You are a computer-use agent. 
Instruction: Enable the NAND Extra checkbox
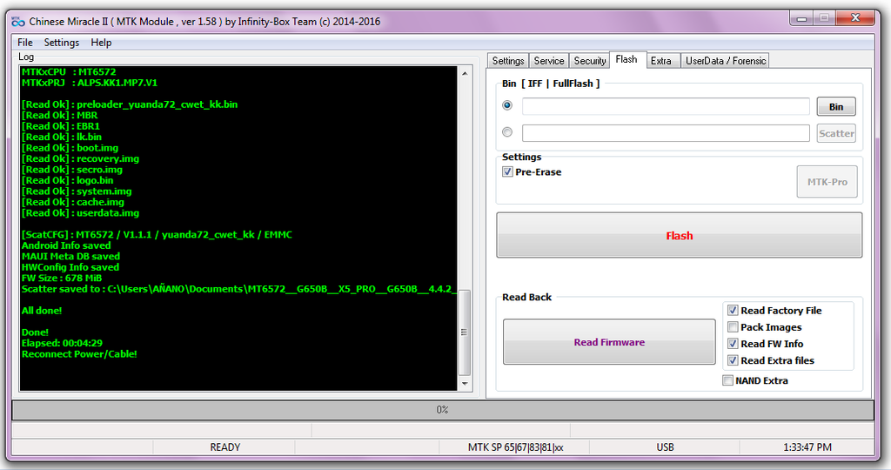727,380
